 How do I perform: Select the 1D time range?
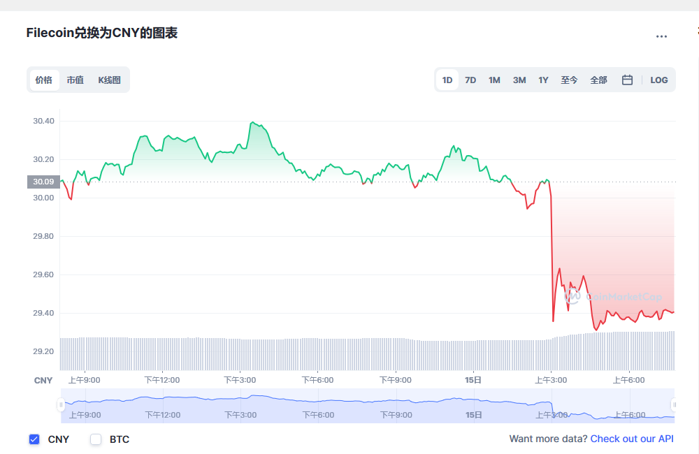point(447,80)
